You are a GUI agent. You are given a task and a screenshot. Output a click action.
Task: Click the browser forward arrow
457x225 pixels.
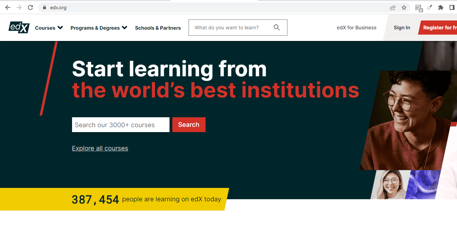(19, 7)
